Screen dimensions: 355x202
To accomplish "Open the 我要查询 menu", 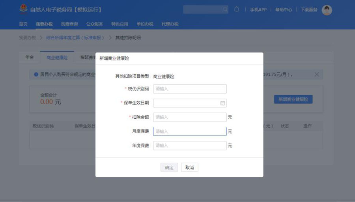I will click(x=69, y=24).
